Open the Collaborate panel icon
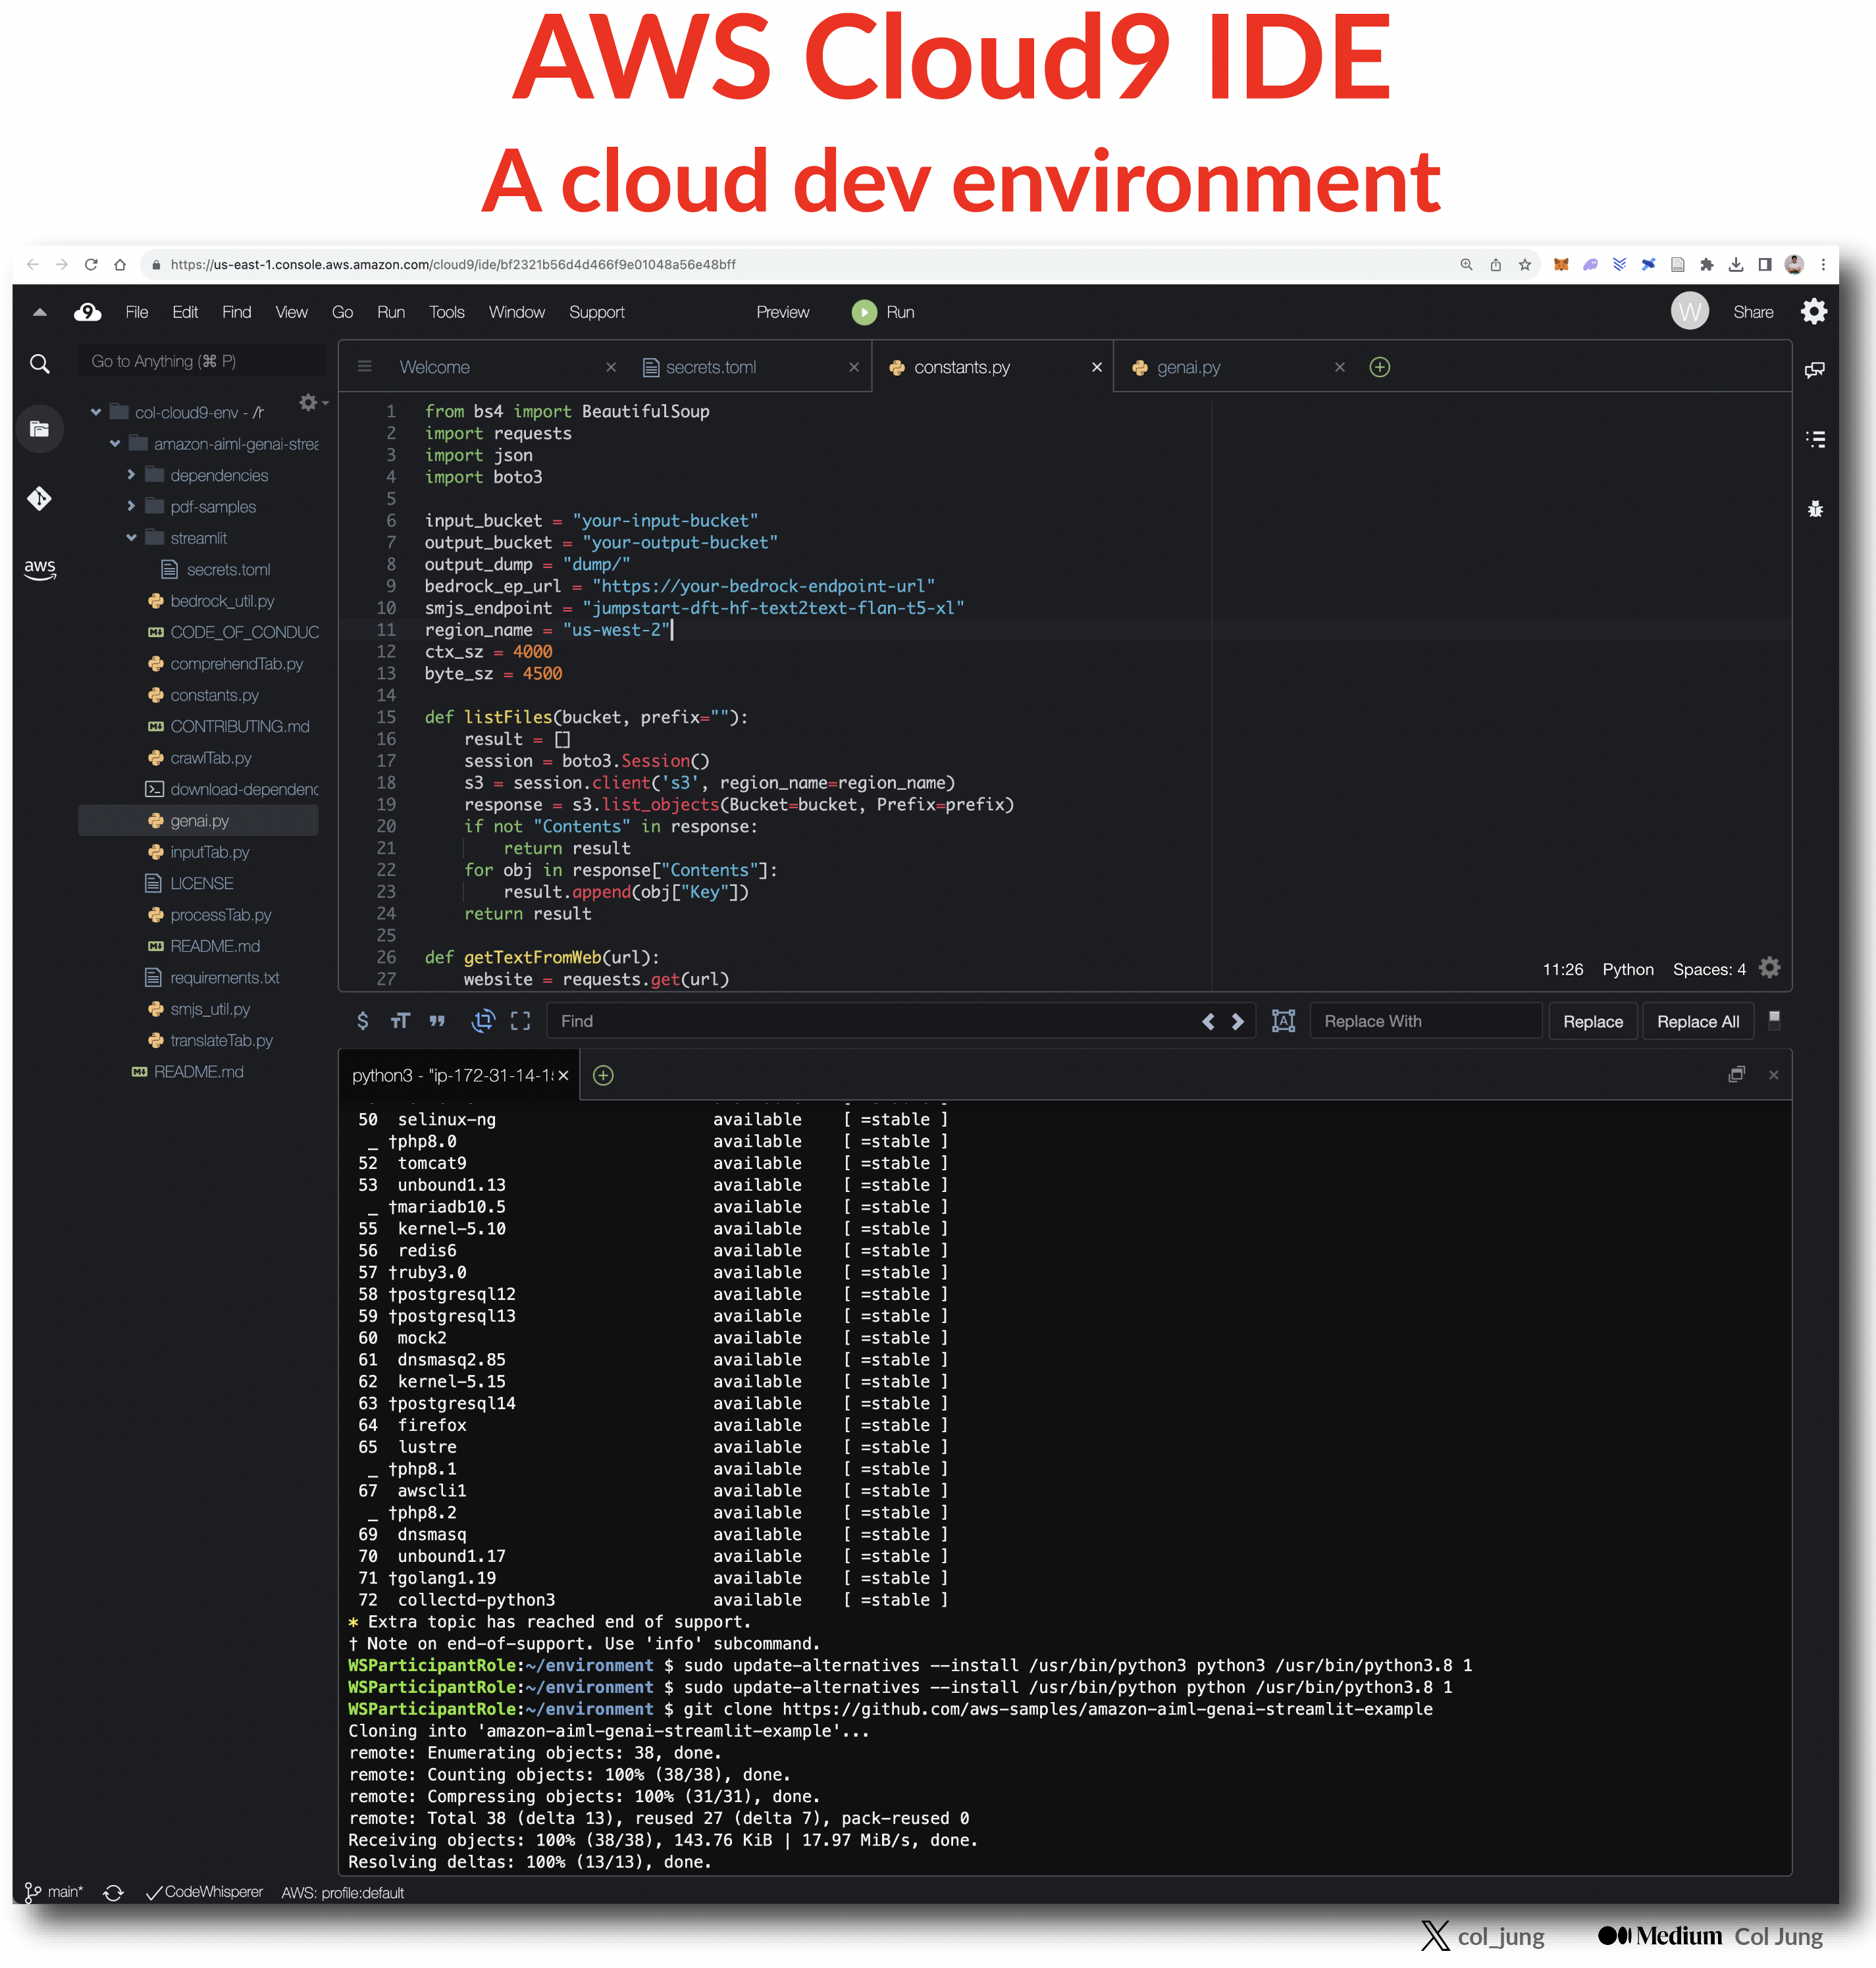The width and height of the screenshot is (1876, 1968). click(x=1814, y=370)
